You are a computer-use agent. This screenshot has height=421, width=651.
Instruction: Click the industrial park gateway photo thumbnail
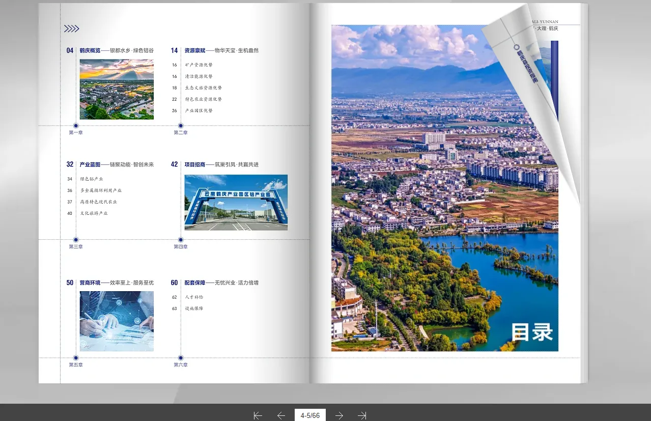click(x=236, y=202)
